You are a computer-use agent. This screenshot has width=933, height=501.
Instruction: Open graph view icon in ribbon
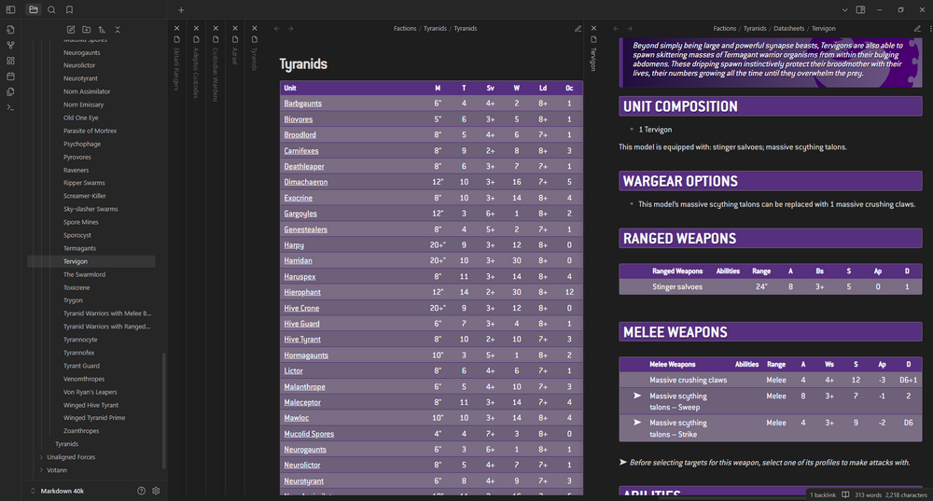pyautogui.click(x=10, y=45)
